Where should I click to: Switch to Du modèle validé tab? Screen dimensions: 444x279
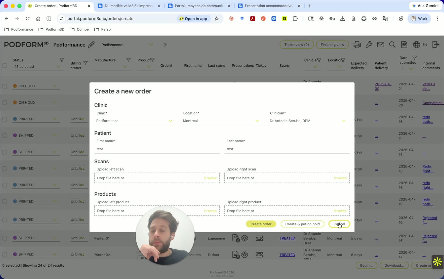point(128,6)
